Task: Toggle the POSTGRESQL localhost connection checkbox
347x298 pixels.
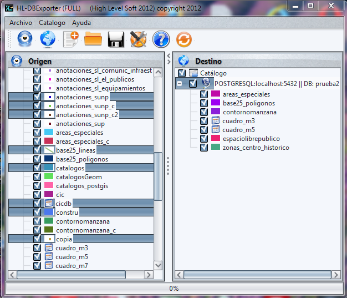Action: pos(193,84)
